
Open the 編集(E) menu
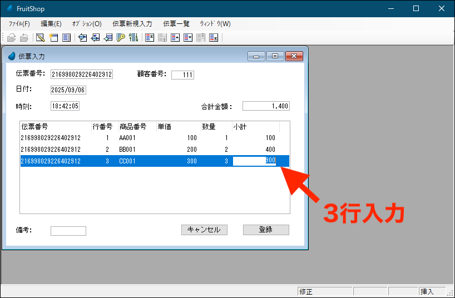pos(51,24)
